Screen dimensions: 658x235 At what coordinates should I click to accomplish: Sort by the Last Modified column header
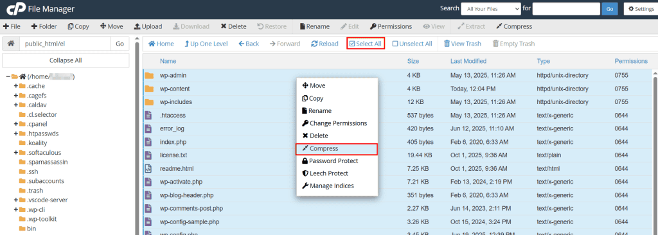pyautogui.click(x=468, y=61)
